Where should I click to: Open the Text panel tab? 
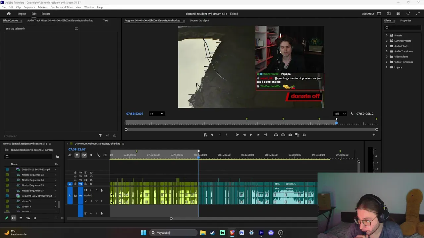pyautogui.click(x=105, y=20)
